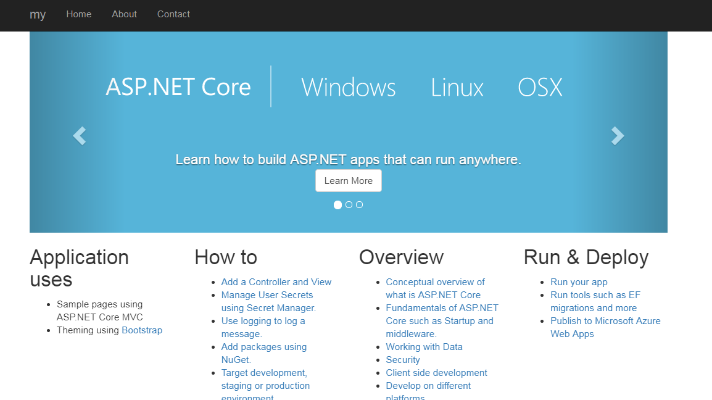Click the 'Windows' text in banner
712x400 pixels.
pos(349,87)
